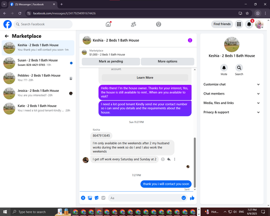Expand the Chat members section

click(232, 93)
